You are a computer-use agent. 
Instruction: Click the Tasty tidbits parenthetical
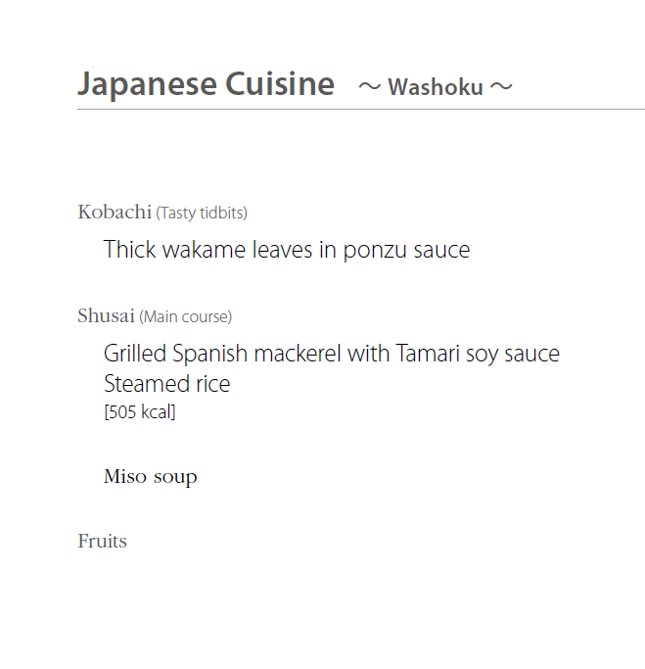202,213
